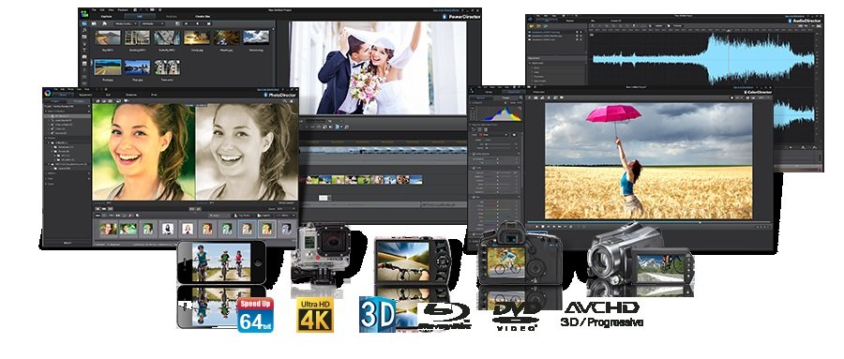Select the Road.jpg thumbnail in media library
Screen dimensions: 844x359
(x=108, y=67)
